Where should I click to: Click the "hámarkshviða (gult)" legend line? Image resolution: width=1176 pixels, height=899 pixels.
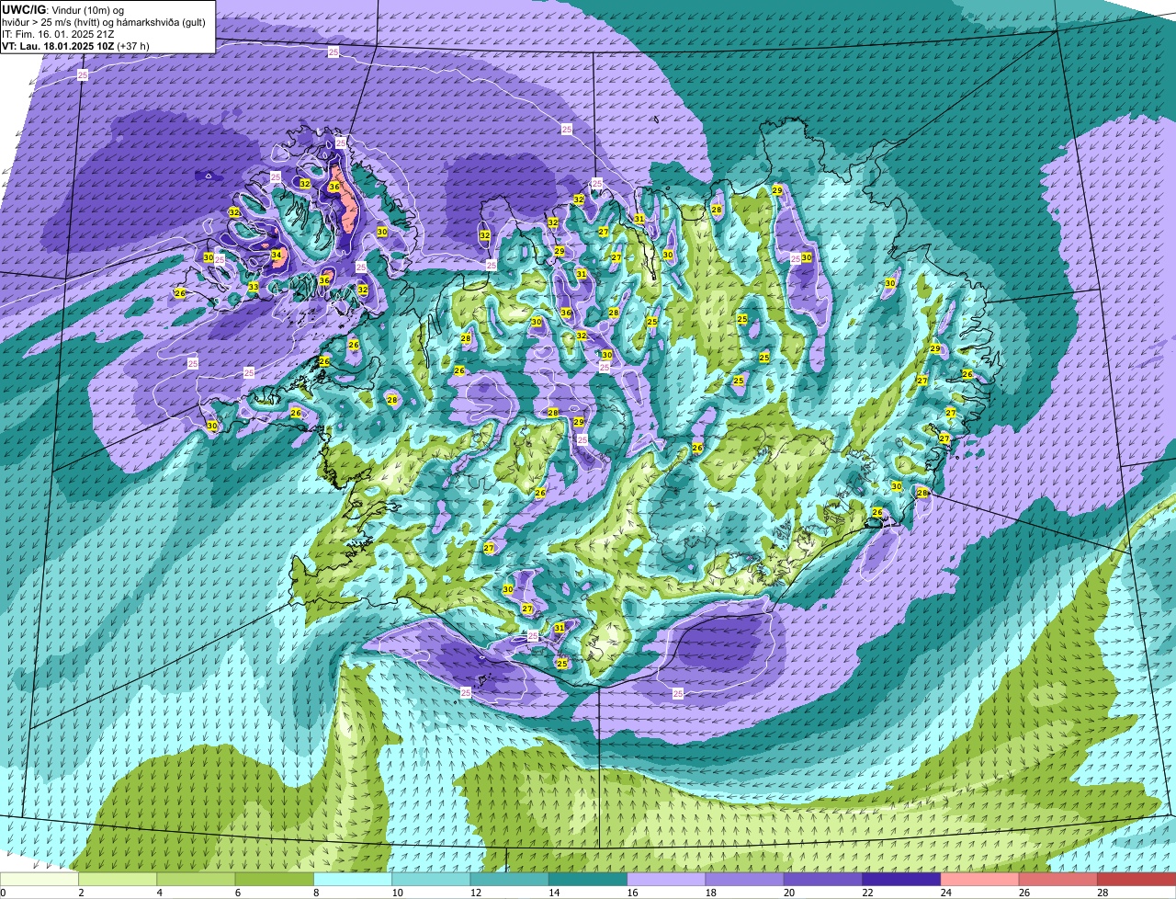coord(105,21)
